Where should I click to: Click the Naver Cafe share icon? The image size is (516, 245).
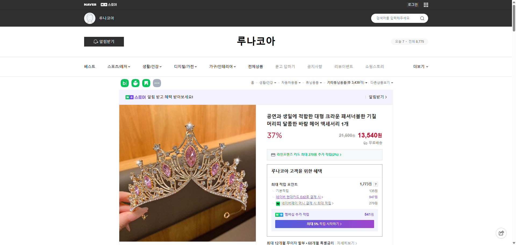(x=135, y=83)
